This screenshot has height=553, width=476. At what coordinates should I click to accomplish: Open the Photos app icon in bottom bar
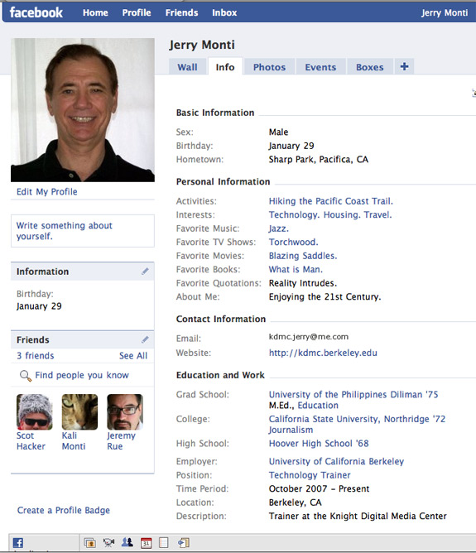pyautogui.click(x=90, y=543)
